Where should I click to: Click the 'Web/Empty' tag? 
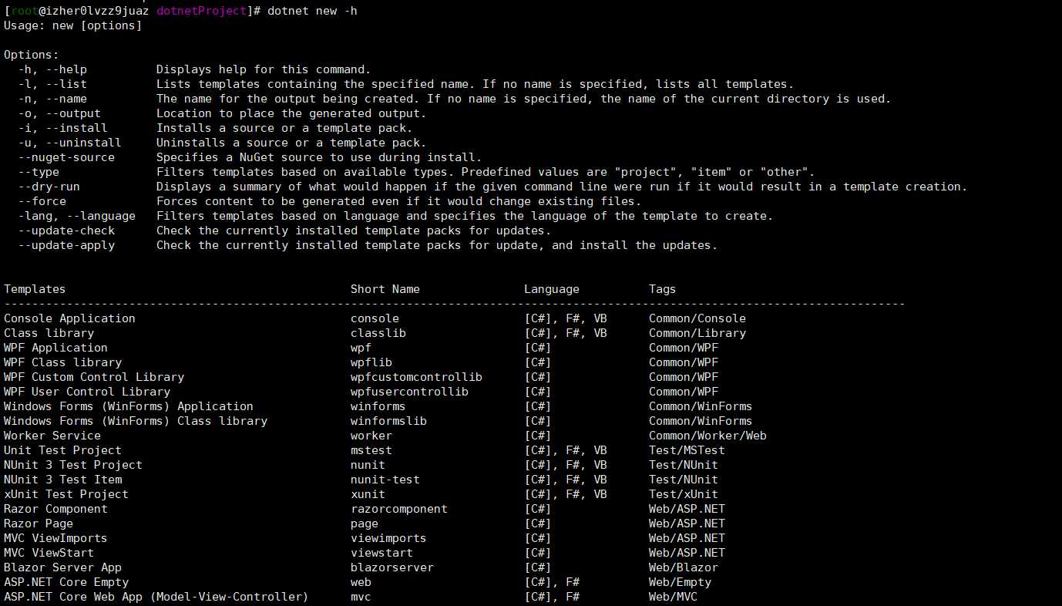point(681,582)
